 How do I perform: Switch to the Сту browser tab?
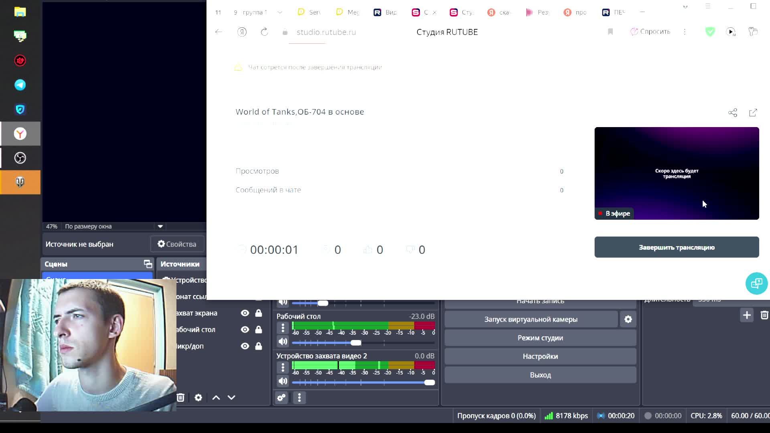point(462,12)
